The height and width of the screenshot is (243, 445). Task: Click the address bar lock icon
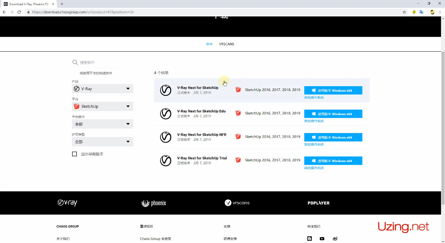(28, 12)
